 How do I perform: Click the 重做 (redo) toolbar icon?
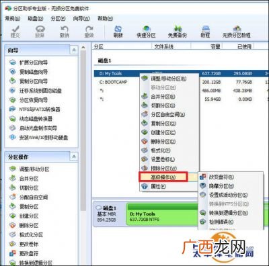89,32
